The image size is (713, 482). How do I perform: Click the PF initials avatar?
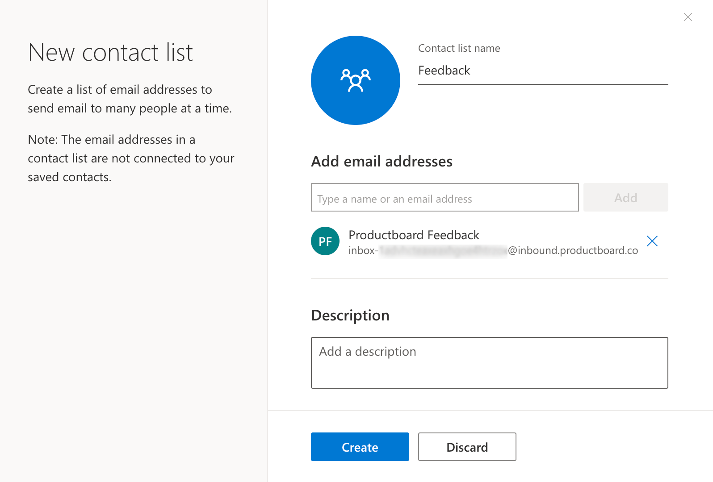point(325,241)
